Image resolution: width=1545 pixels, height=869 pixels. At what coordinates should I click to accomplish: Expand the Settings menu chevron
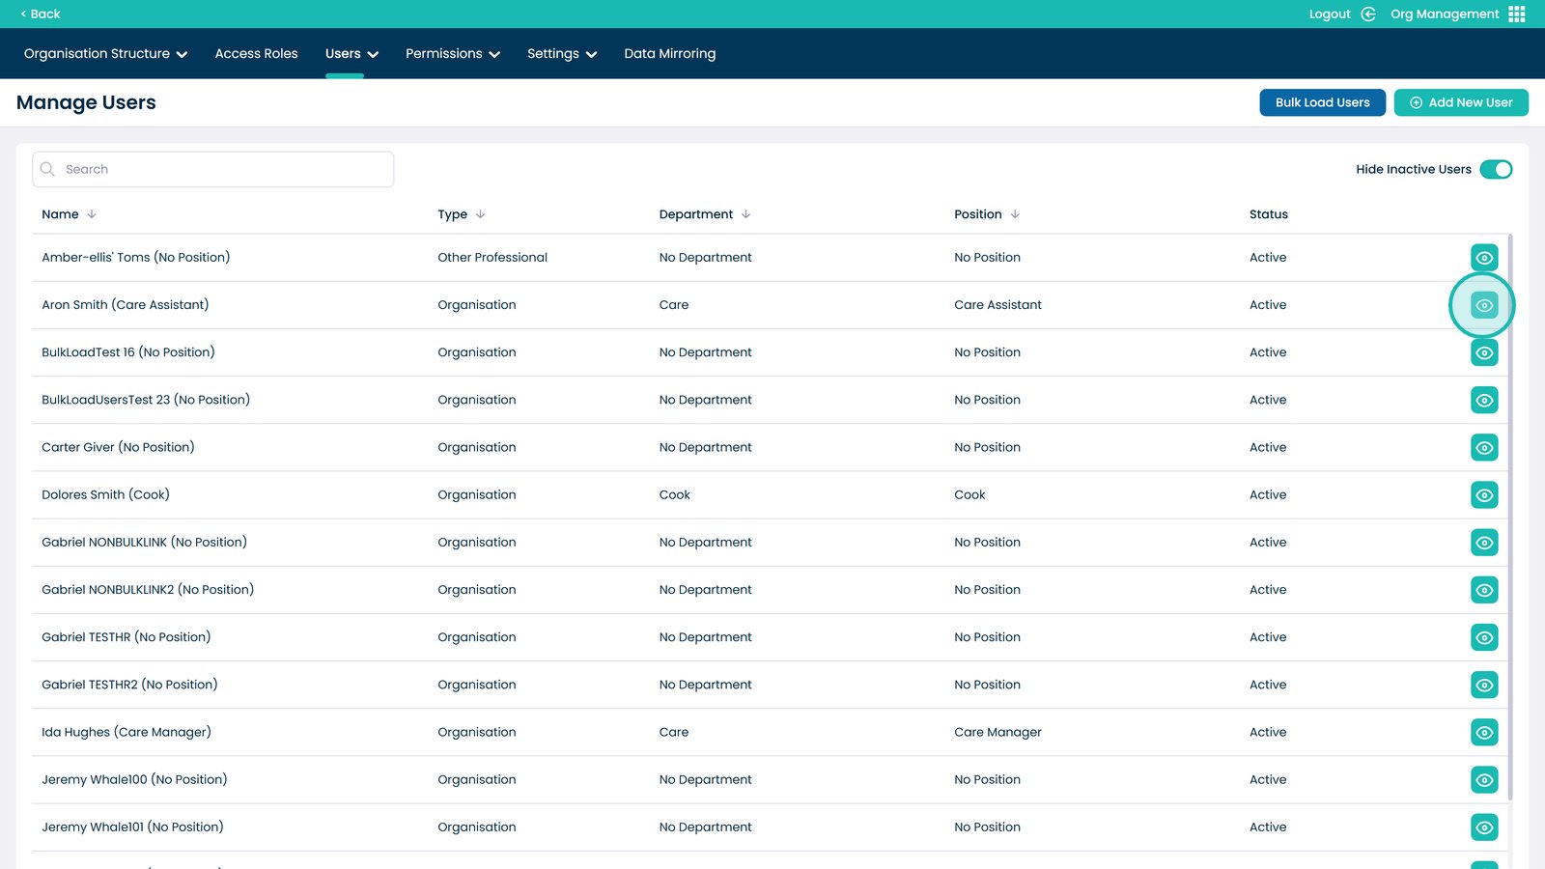(591, 54)
